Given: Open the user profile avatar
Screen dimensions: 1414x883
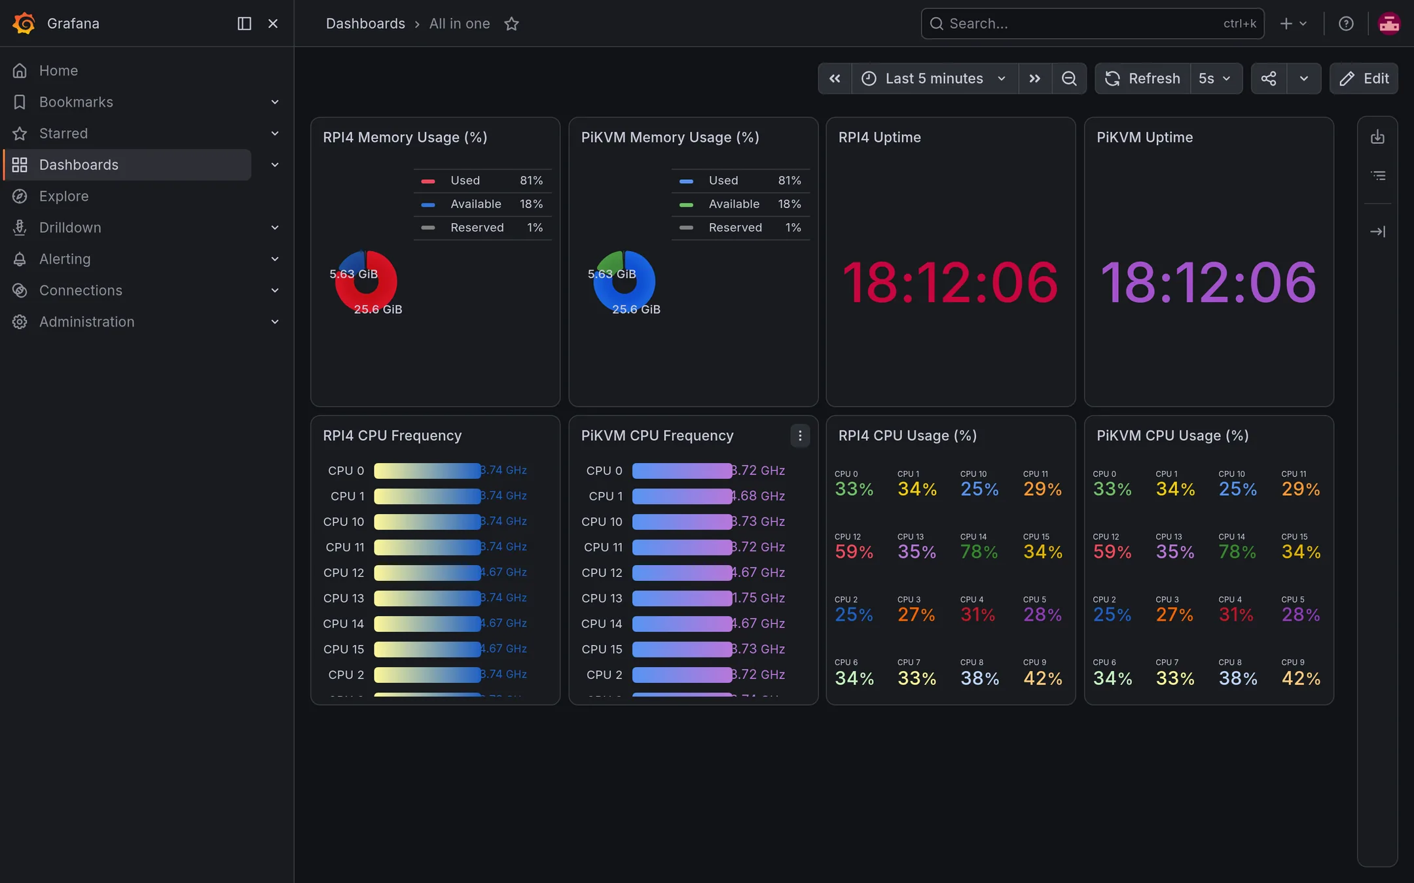Looking at the screenshot, I should pos(1389,24).
